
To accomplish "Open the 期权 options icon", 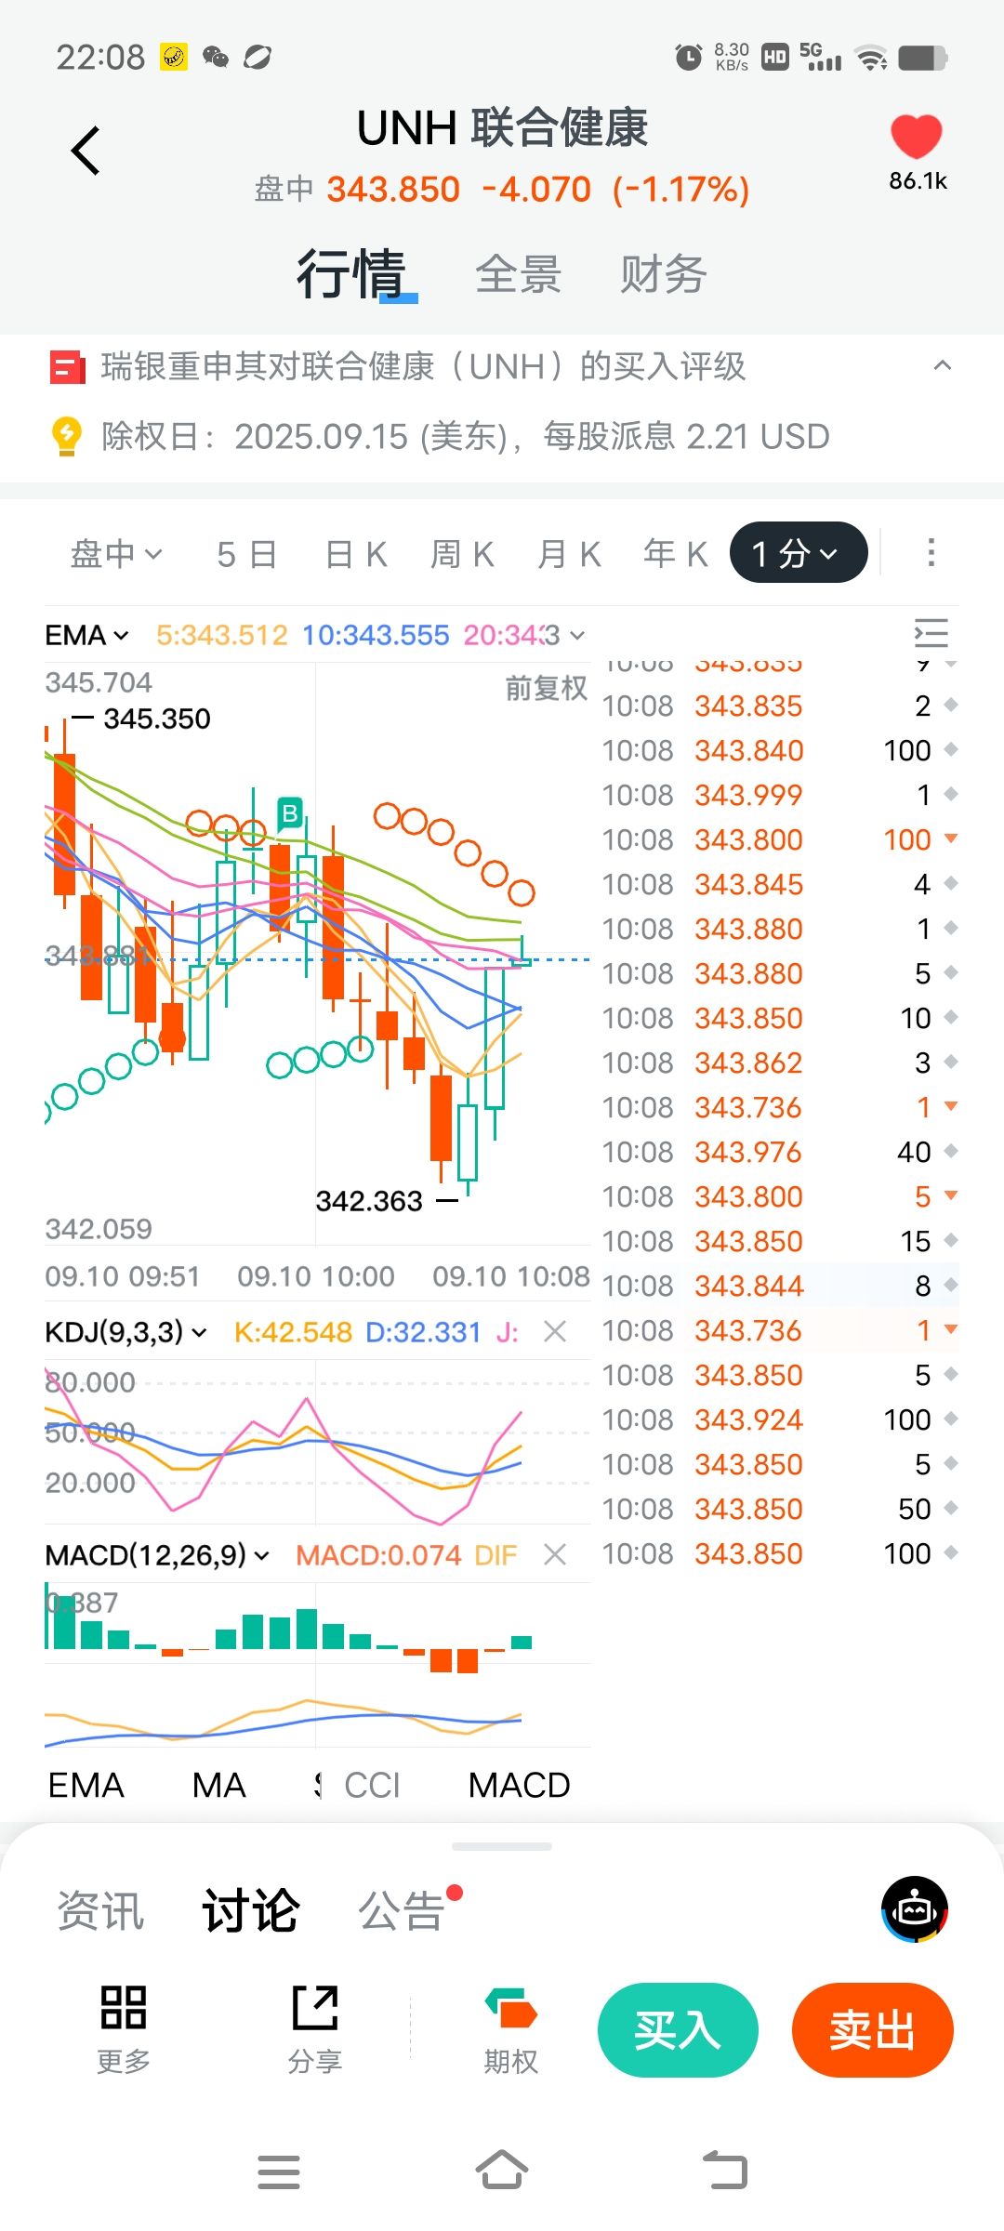I will 510,2008.
